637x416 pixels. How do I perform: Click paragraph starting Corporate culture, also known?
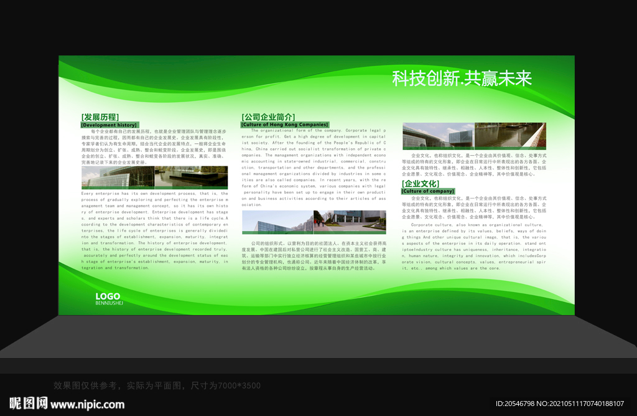[x=474, y=247]
